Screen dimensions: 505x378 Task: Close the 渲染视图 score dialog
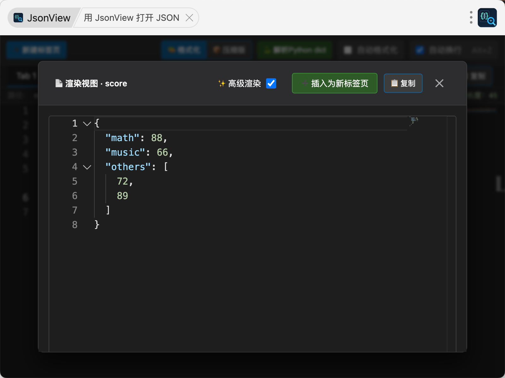(439, 83)
